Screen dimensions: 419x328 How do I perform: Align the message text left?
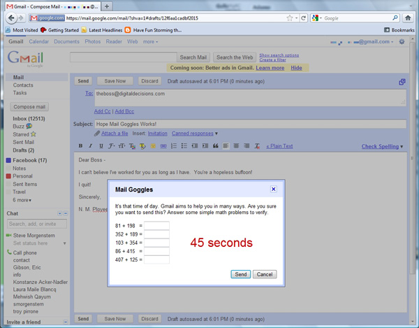(226, 145)
